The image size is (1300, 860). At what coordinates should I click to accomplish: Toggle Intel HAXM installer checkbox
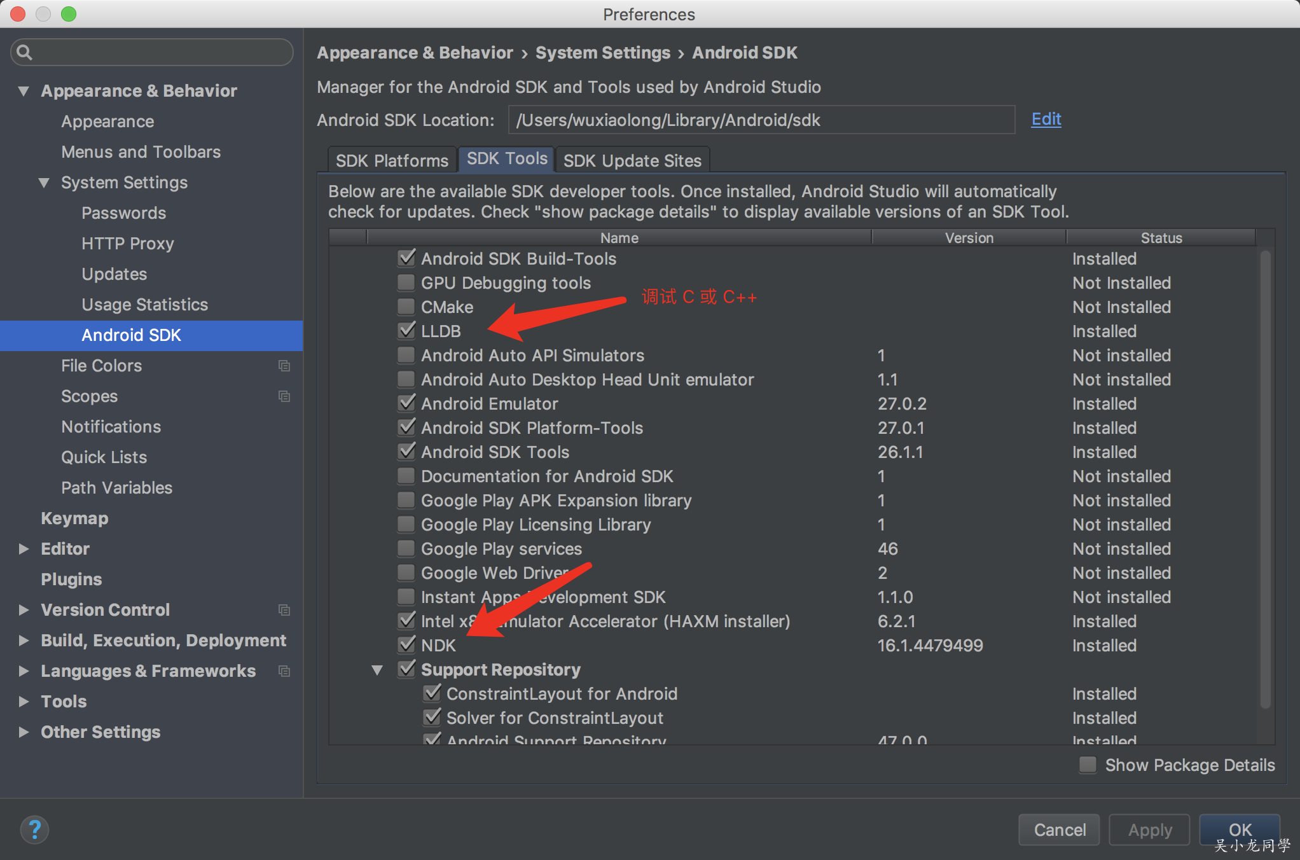coord(406,621)
